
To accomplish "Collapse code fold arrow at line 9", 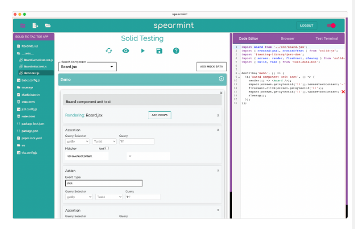I will pyautogui.click(x=239, y=77).
